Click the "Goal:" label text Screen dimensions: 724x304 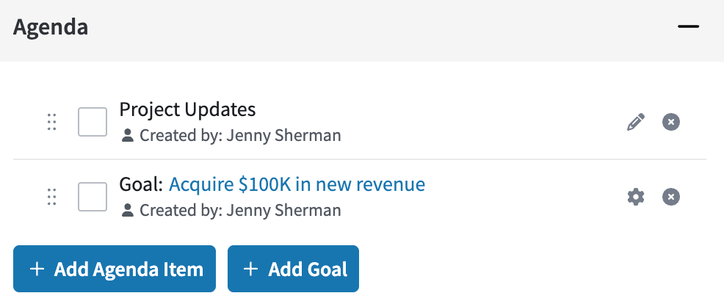coord(141,184)
